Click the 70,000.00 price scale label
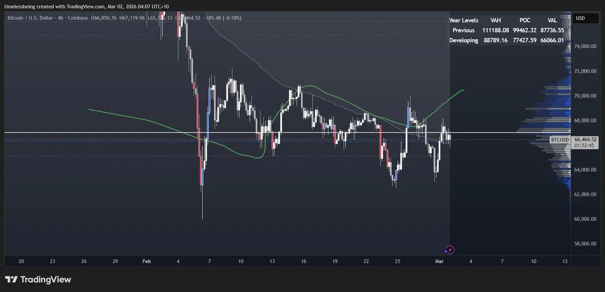Viewport: 605px width, 292px height. [585, 96]
